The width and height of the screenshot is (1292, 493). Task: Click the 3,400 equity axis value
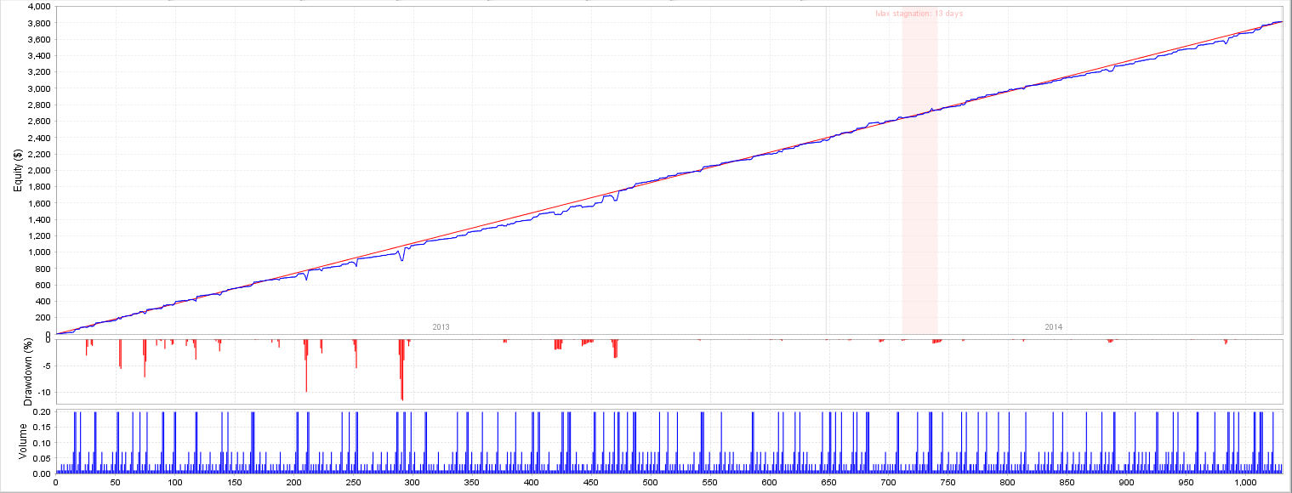(38, 56)
